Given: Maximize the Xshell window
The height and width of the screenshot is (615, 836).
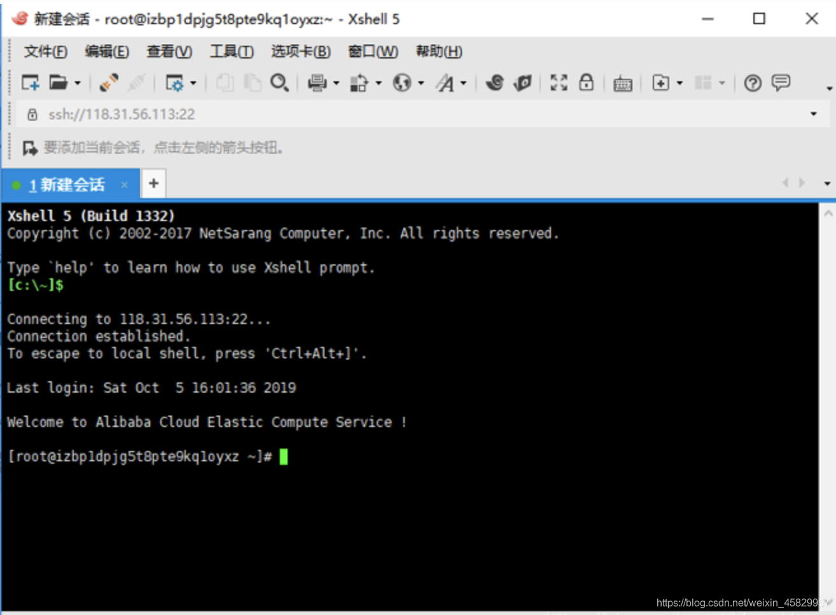Looking at the screenshot, I should click(x=759, y=19).
